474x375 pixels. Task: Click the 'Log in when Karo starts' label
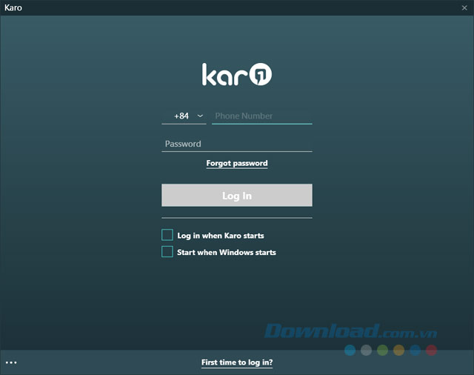tap(221, 236)
